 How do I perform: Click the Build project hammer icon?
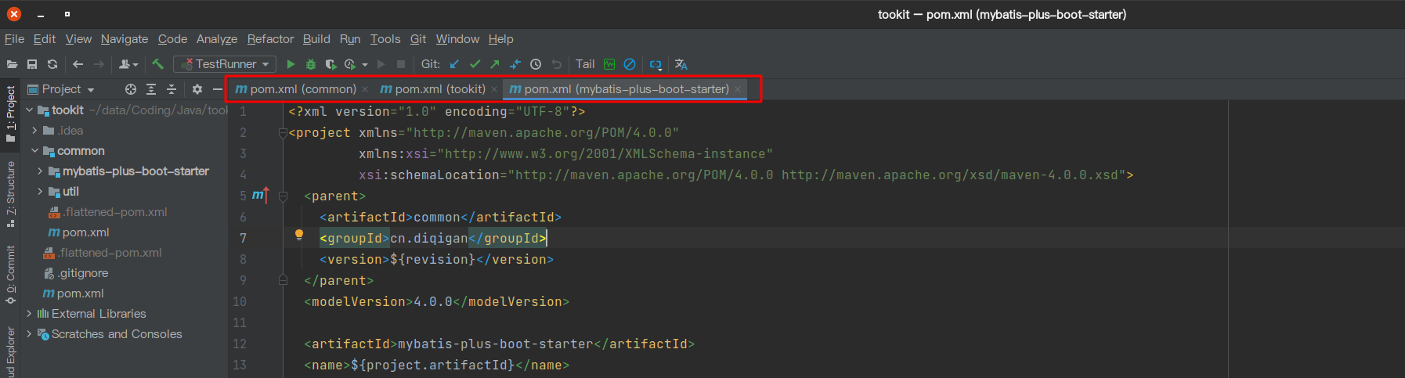(x=157, y=64)
